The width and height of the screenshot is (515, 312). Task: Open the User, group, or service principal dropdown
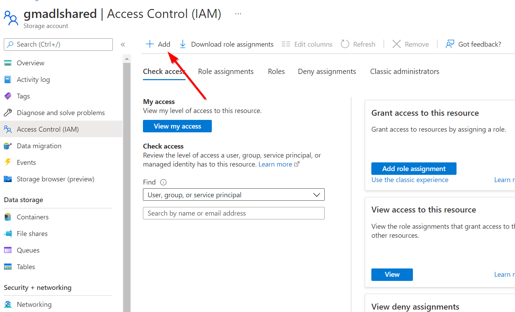pos(234,195)
